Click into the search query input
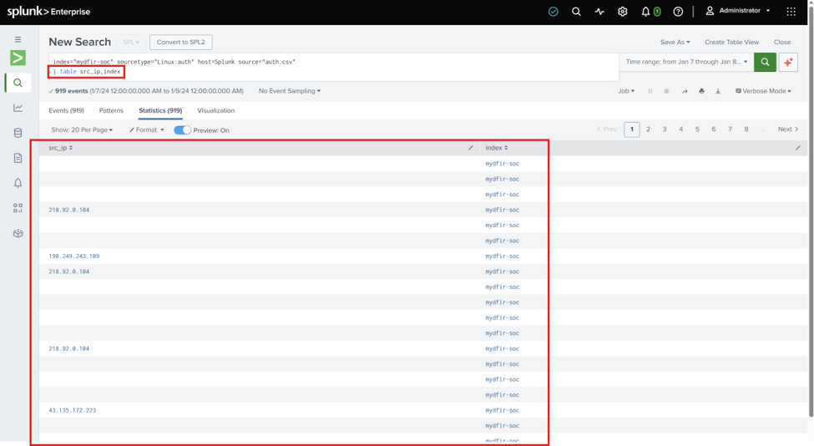 pyautogui.click(x=333, y=67)
